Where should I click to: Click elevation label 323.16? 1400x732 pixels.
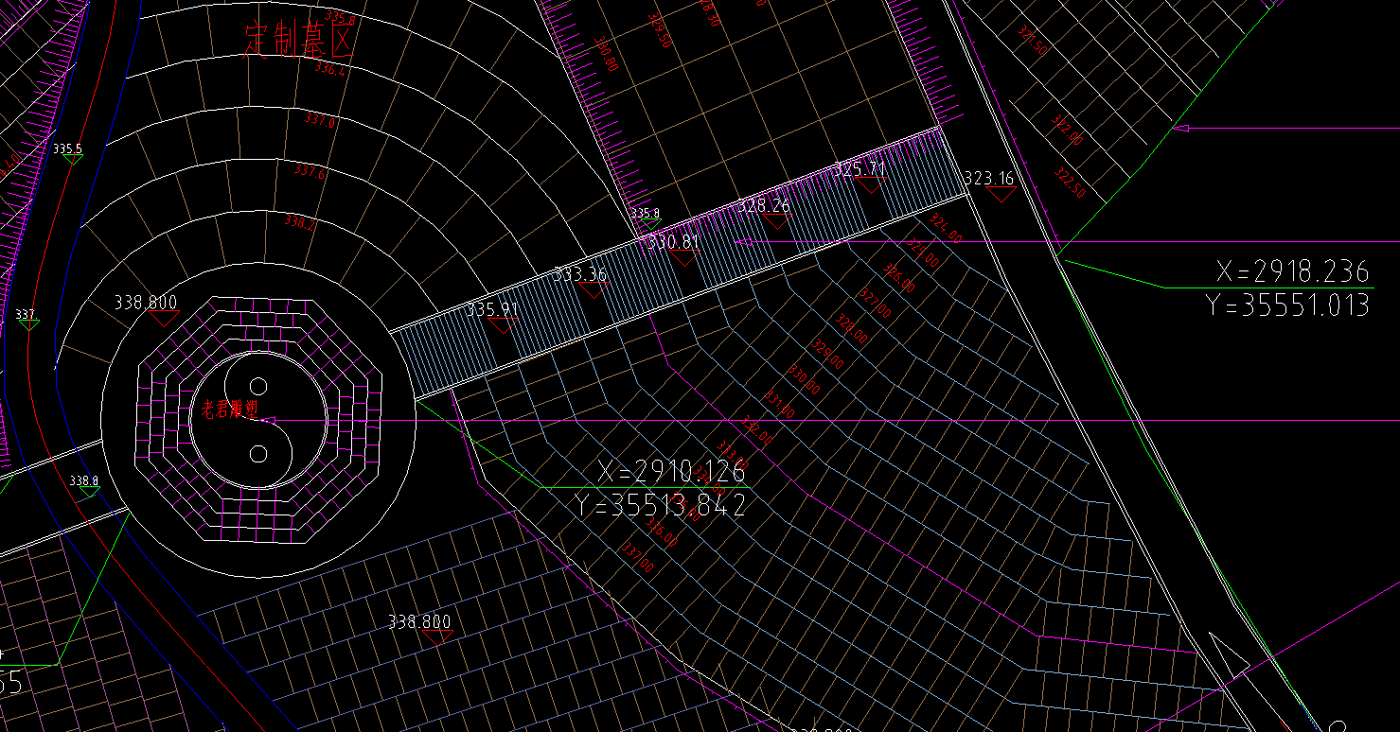point(988,178)
